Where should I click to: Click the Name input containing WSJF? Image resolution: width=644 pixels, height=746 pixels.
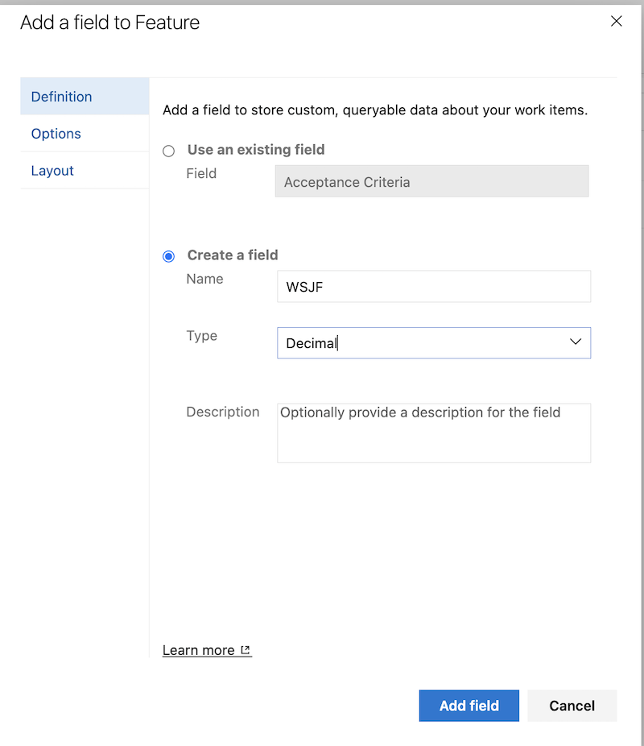coord(434,286)
